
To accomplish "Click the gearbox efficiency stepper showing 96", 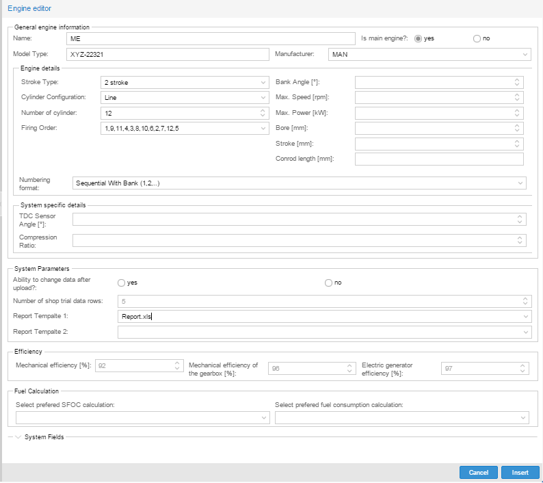I will (349, 368).
